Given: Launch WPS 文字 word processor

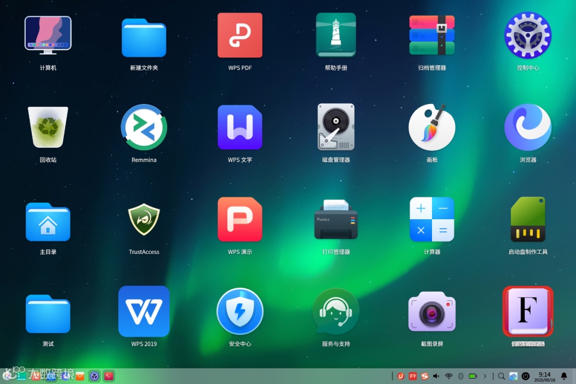Looking at the screenshot, I should pos(240,127).
